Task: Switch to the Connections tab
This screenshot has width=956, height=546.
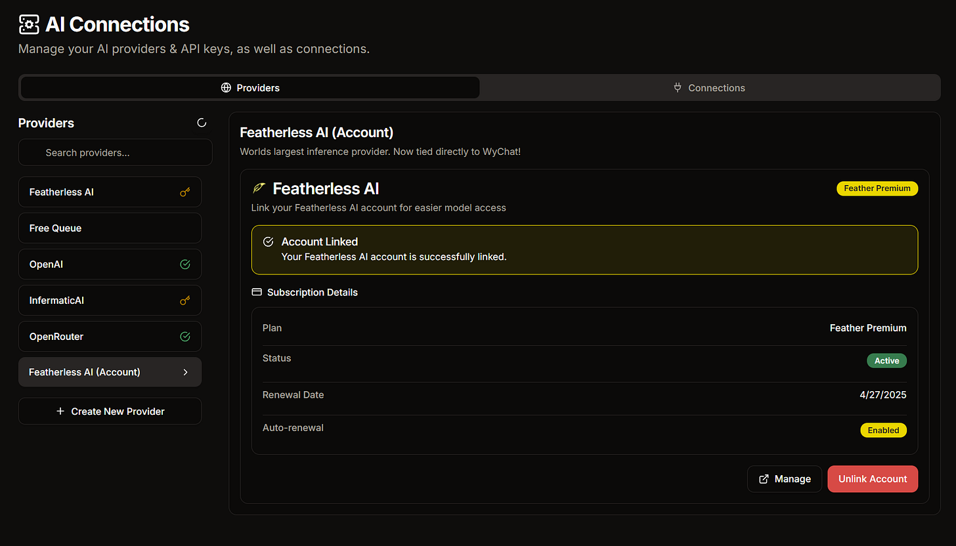Action: (709, 87)
